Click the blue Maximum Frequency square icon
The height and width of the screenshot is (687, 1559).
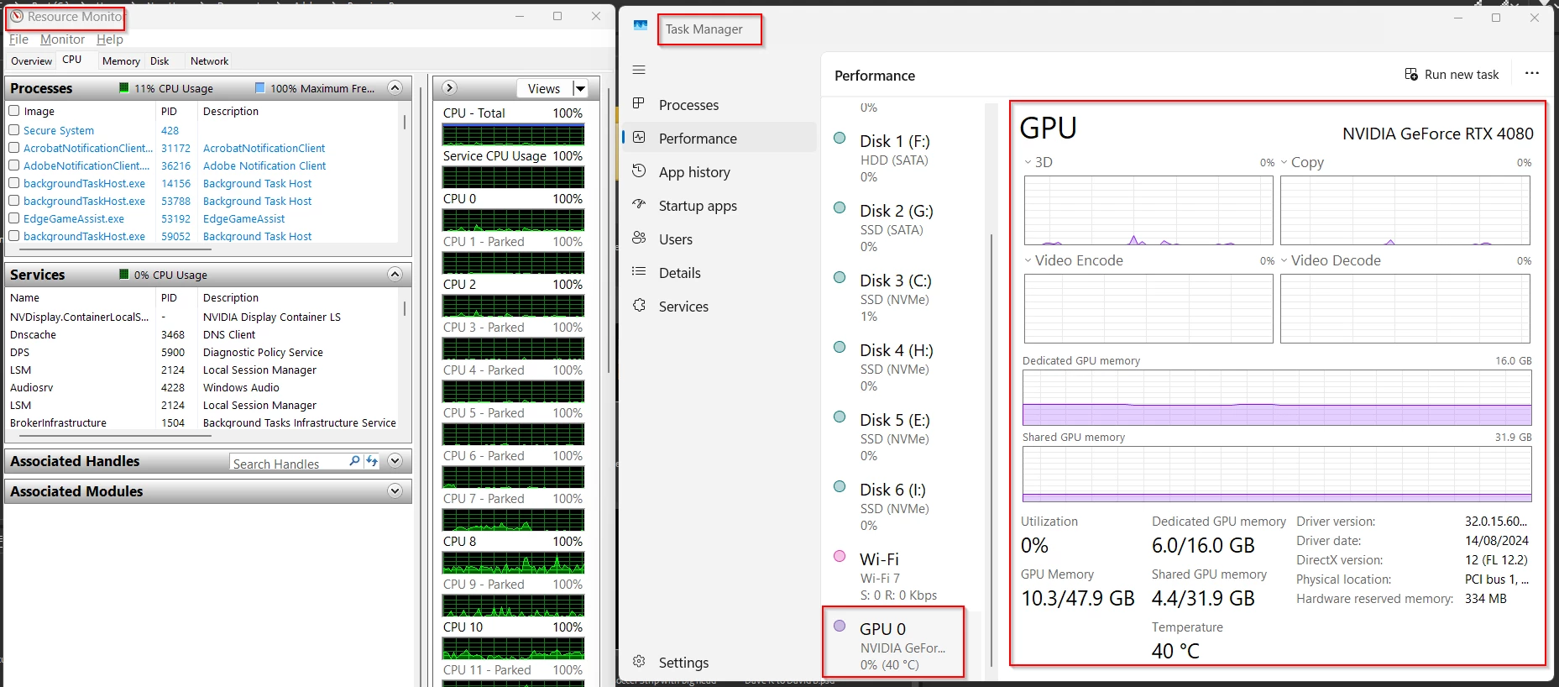coord(260,88)
